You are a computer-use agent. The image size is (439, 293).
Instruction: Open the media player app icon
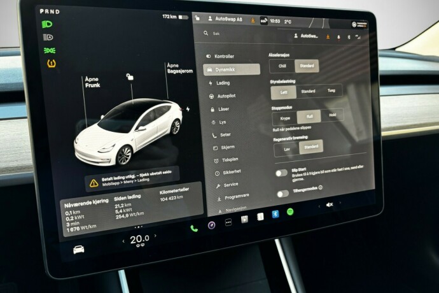tap(244, 219)
